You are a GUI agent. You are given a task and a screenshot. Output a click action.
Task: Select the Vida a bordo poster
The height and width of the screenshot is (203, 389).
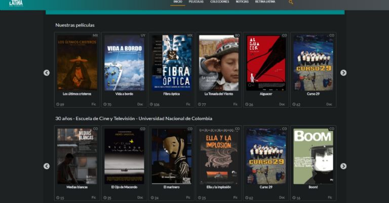pyautogui.click(x=124, y=62)
